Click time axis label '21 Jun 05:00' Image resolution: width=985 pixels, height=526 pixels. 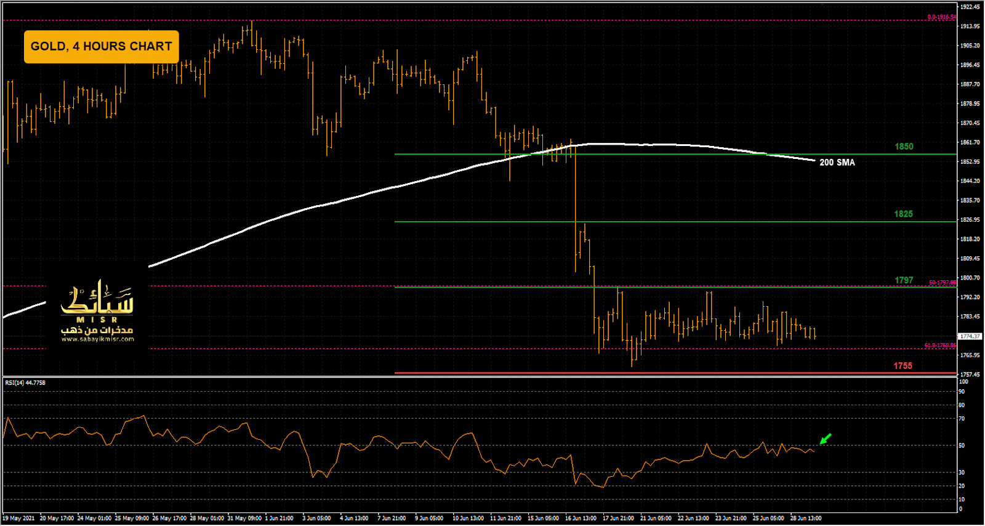(656, 519)
